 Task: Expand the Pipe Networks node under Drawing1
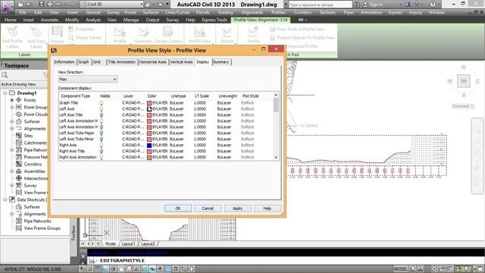coord(12,150)
